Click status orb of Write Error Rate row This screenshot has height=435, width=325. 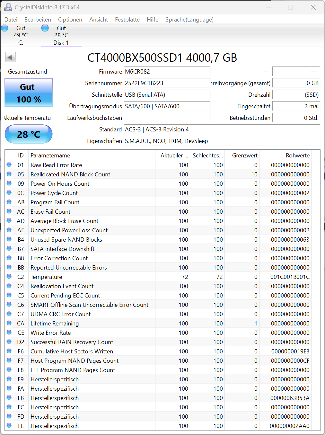click(x=9, y=332)
